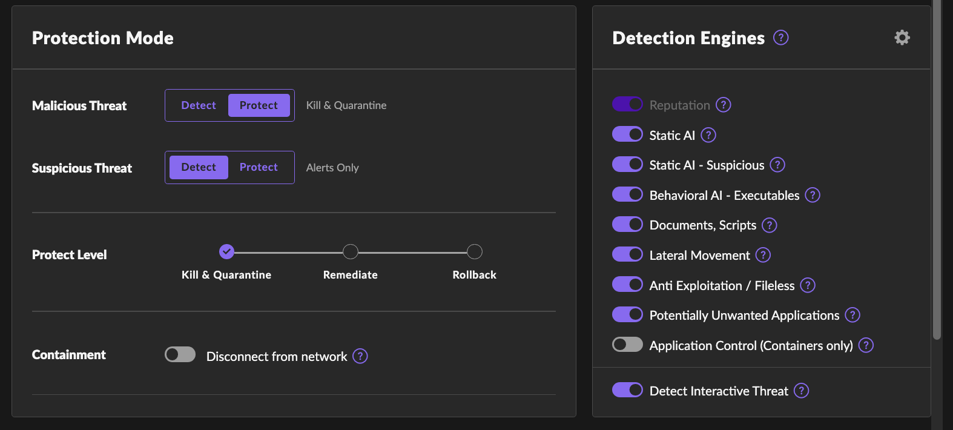The height and width of the screenshot is (430, 953).
Task: Click help icon for Disconnect from network
Action: pos(360,356)
